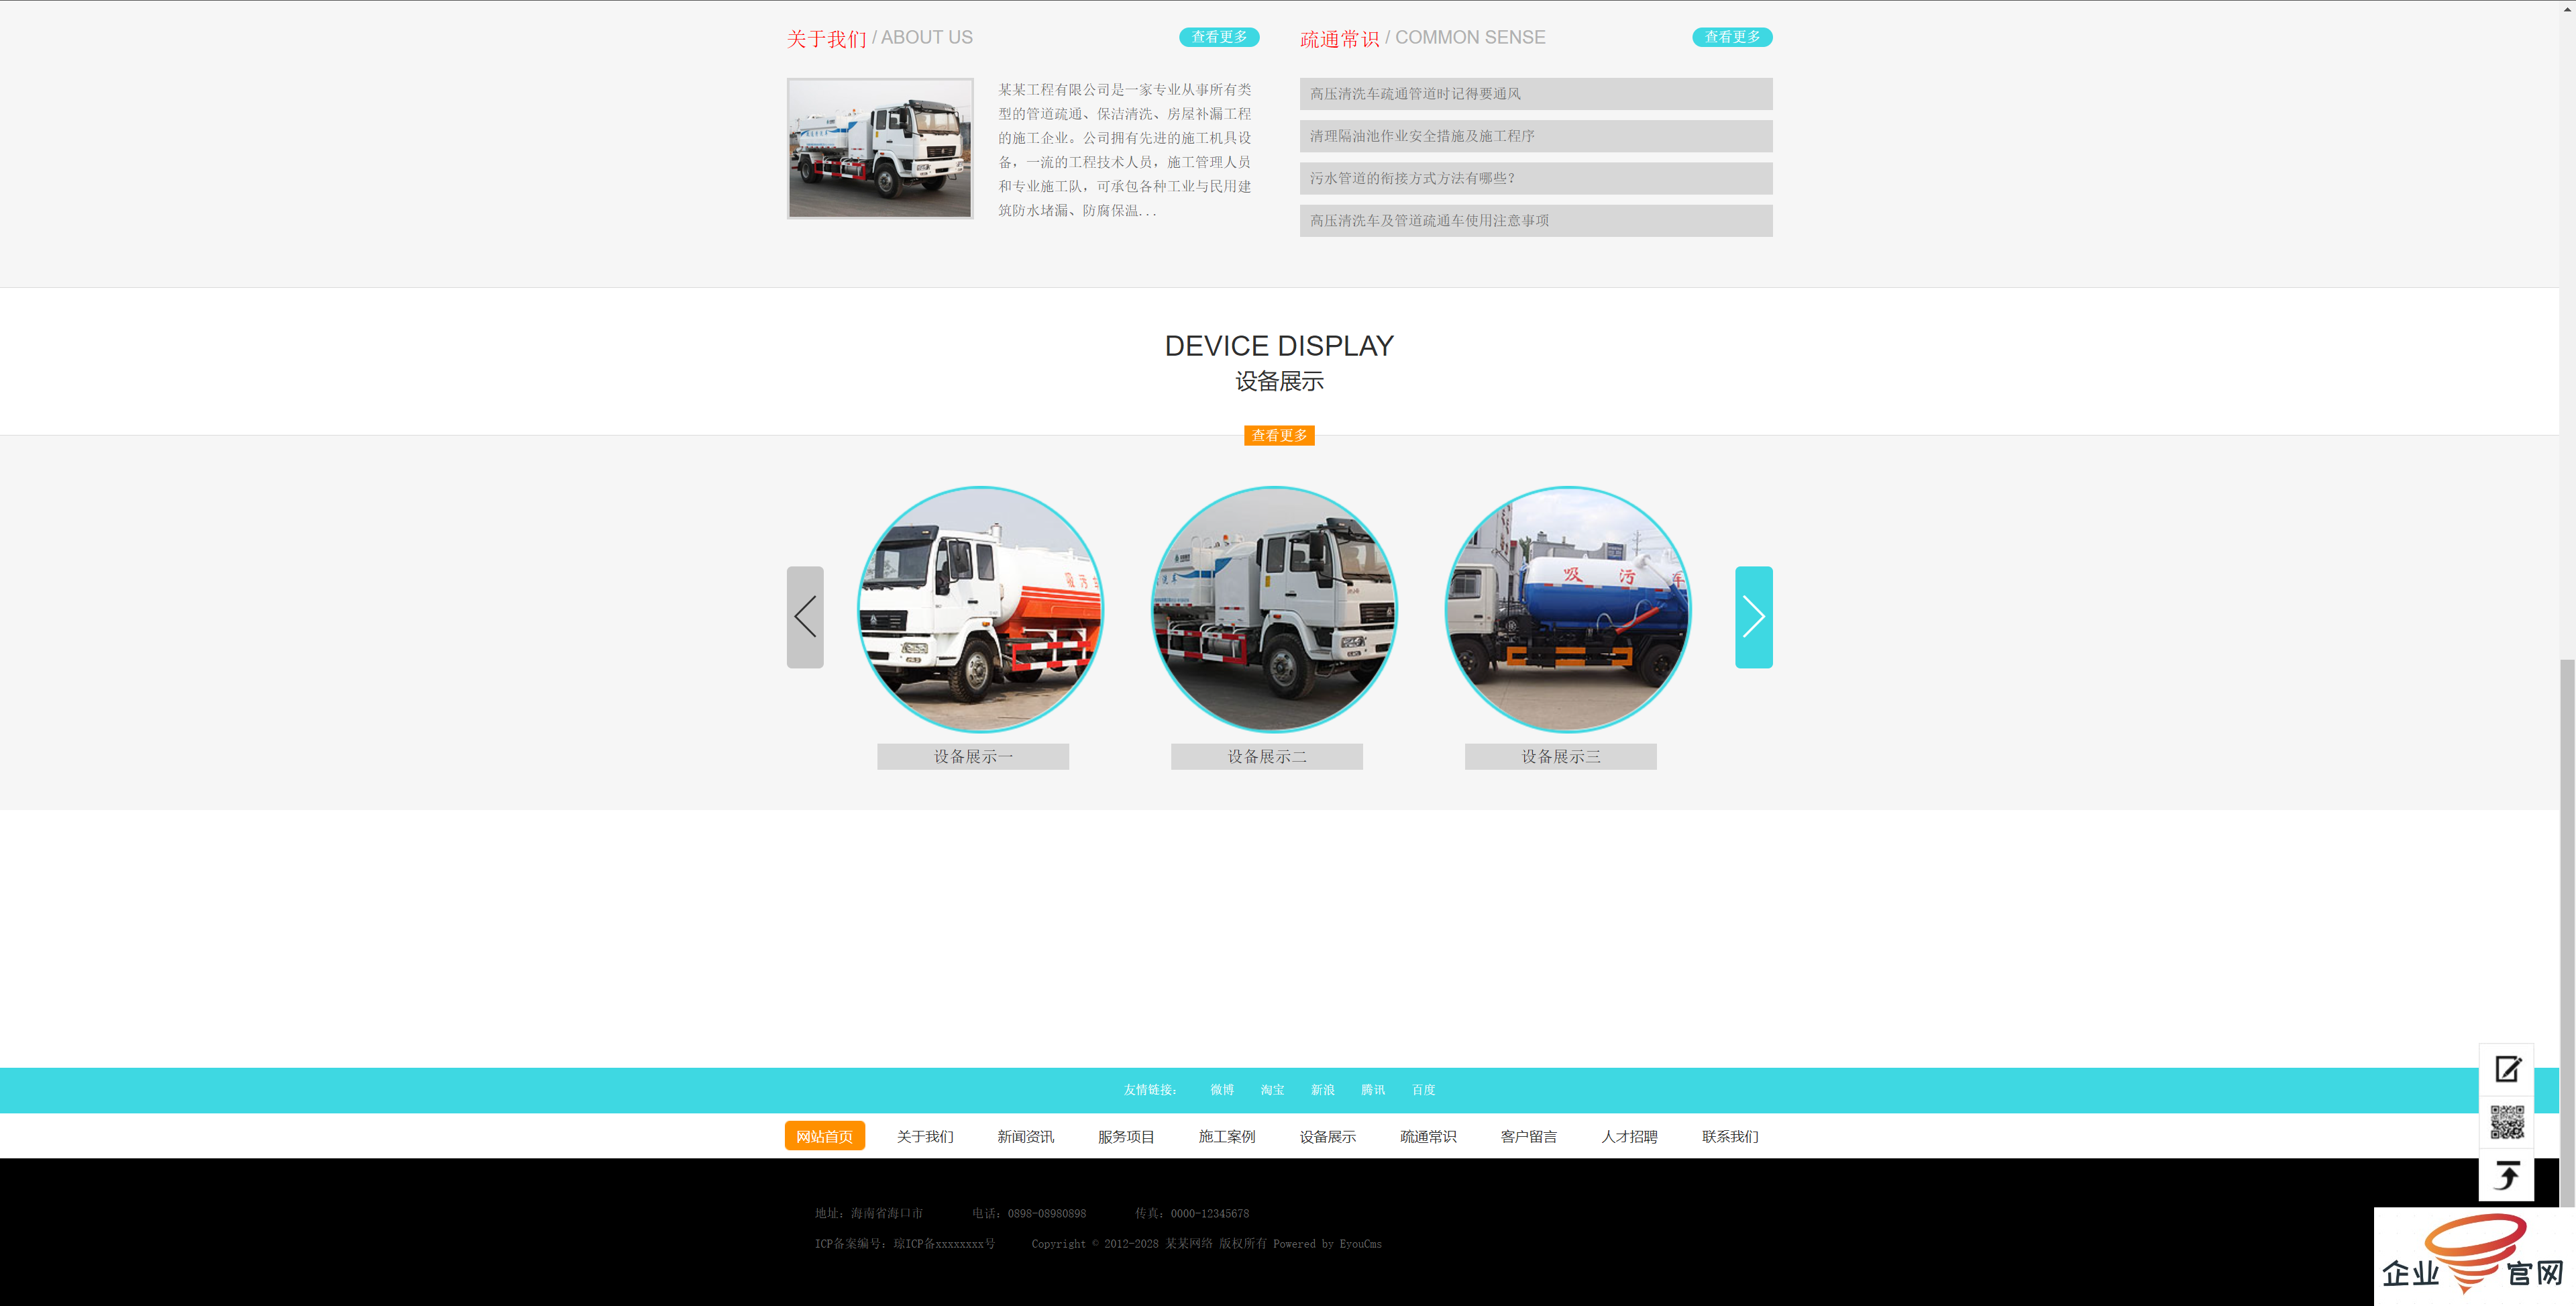Click the ICP备案编号 footer text
This screenshot has width=2576, height=1306.
(905, 1244)
